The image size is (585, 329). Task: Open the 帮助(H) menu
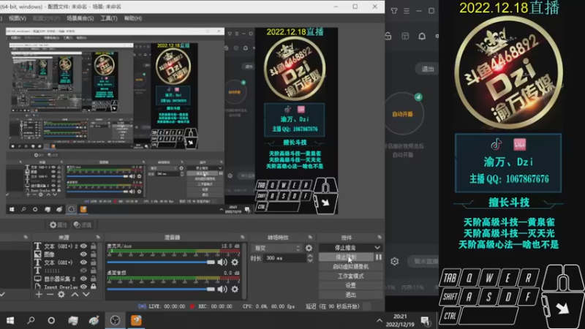pos(133,18)
